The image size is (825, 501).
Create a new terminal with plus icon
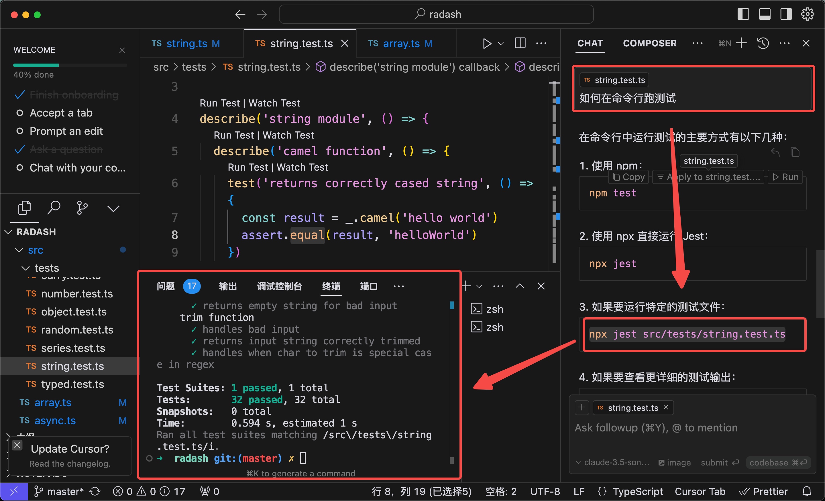click(x=466, y=286)
